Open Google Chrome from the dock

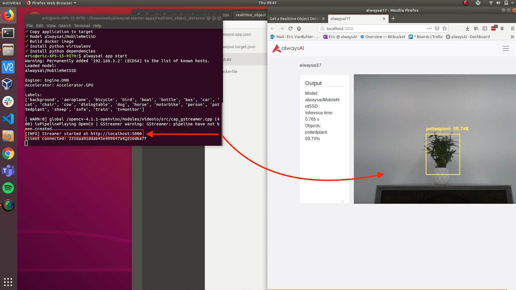[x=8, y=154]
